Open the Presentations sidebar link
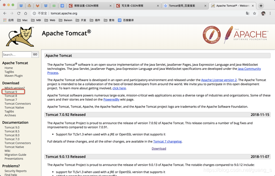Image resolution: width=275 pixels, height=176 pixels. pyautogui.click(x=14, y=158)
